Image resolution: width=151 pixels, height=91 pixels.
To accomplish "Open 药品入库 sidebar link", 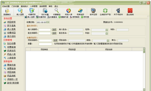I will click(11, 54).
